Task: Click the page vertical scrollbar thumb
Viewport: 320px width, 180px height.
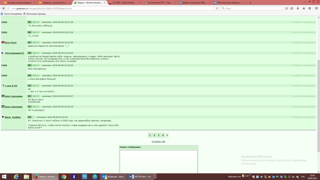Action: point(318,106)
